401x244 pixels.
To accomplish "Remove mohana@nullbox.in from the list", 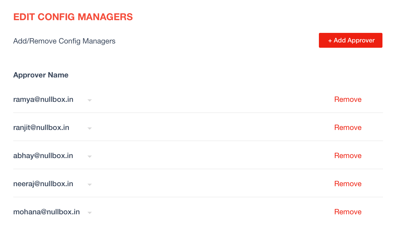I will tap(348, 212).
